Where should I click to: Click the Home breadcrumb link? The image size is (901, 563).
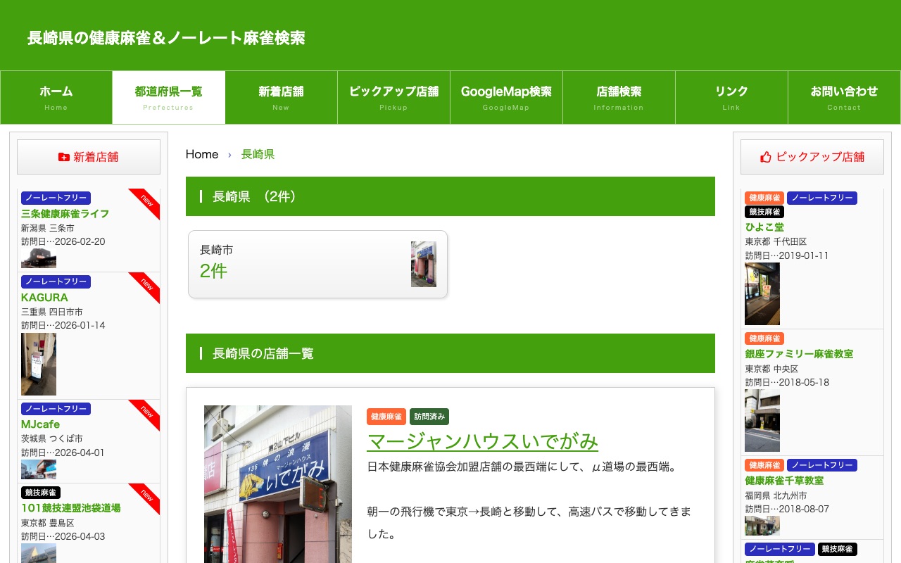(x=202, y=154)
